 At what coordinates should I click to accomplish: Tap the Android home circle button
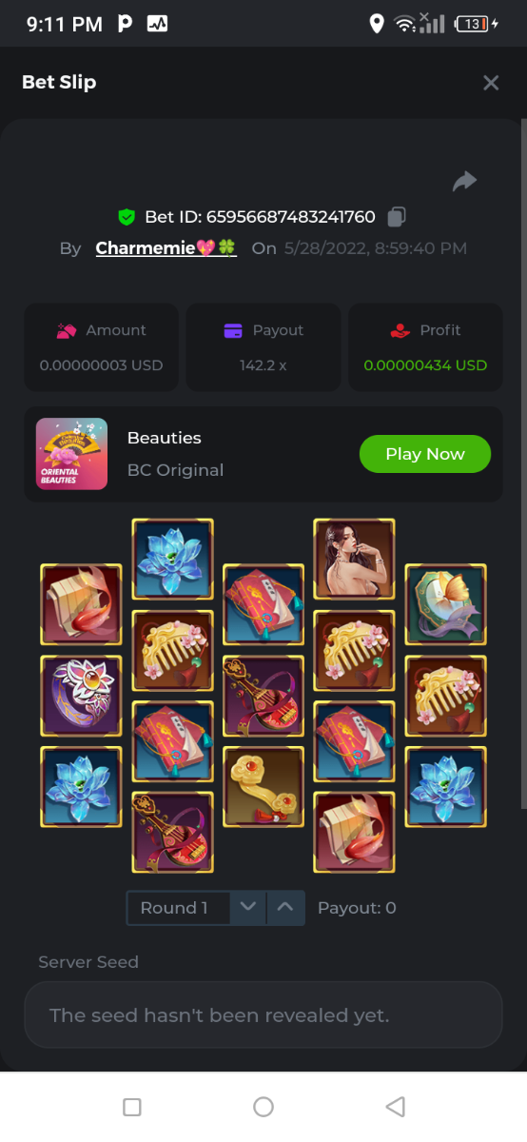(x=263, y=1107)
